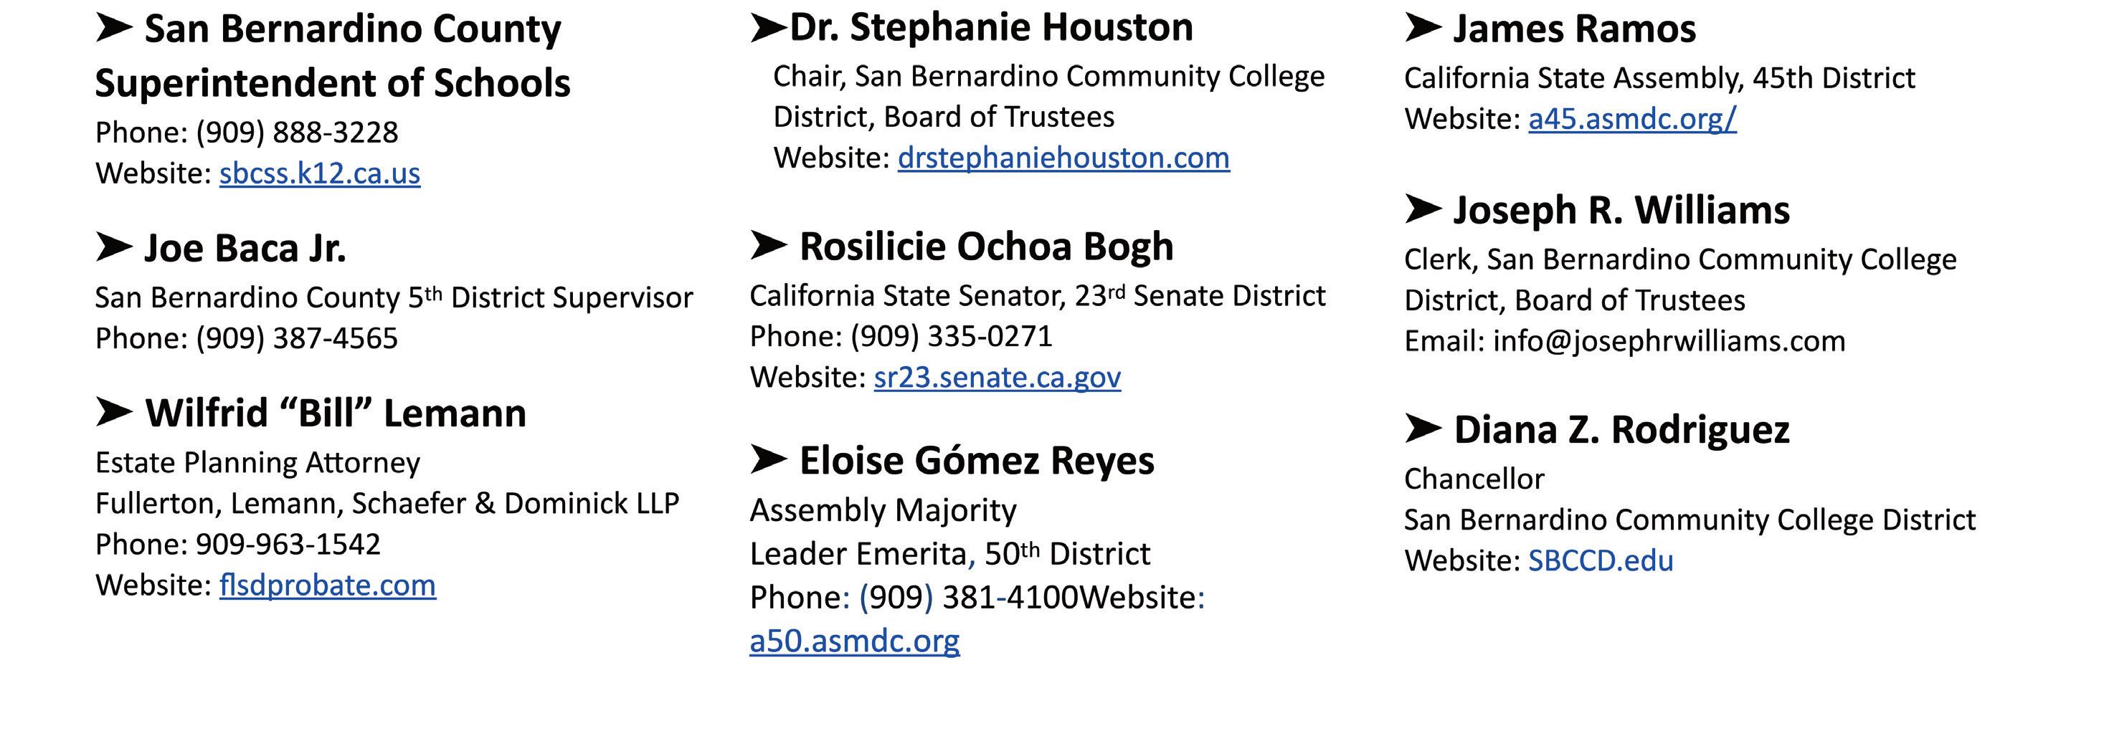Click the drstephaniehouston.com link
Screen dimensions: 2104x736
click(x=1063, y=158)
